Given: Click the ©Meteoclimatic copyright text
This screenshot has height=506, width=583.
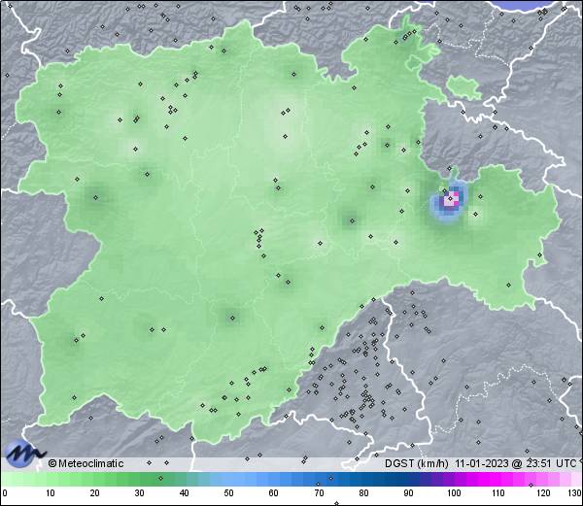Looking at the screenshot, I should (86, 463).
